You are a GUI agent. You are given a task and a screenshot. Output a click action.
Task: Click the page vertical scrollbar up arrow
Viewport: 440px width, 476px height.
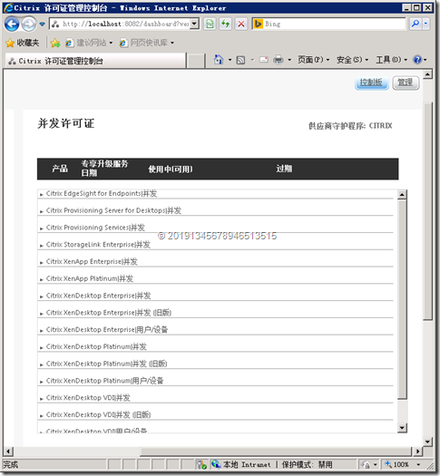click(427, 74)
